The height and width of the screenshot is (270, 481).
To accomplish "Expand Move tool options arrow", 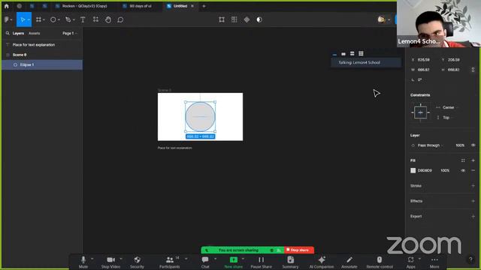I will coord(29,20).
